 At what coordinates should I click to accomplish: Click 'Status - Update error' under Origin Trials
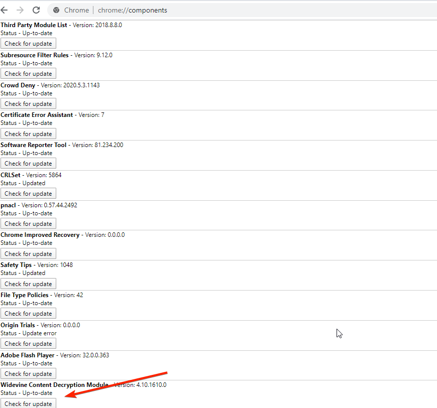(x=29, y=333)
